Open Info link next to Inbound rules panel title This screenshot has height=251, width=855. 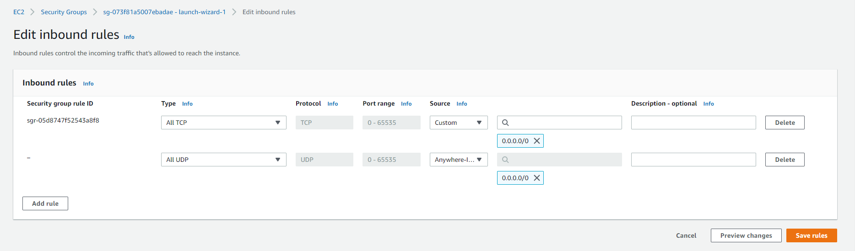click(x=88, y=84)
